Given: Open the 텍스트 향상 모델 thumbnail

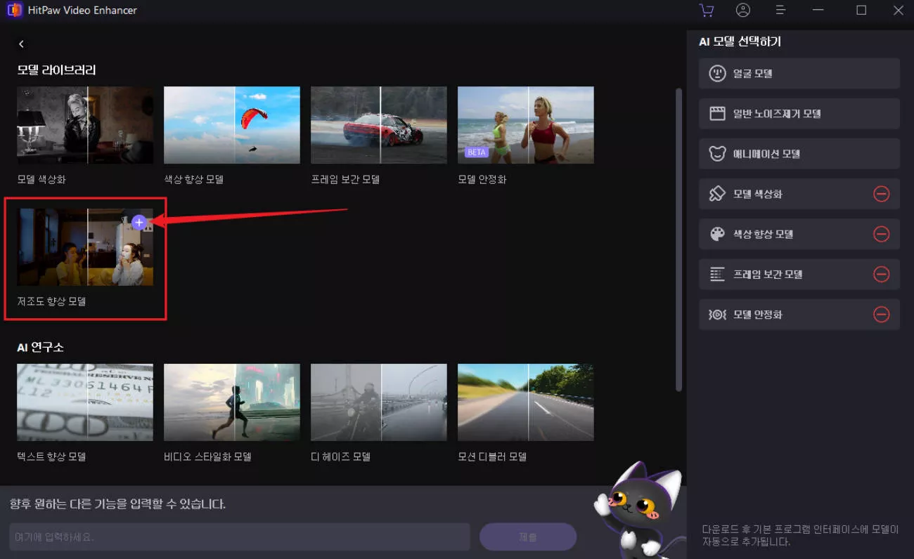Looking at the screenshot, I should tap(85, 402).
